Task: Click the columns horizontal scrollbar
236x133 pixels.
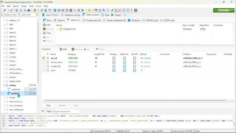Action: pyautogui.click(x=135, y=100)
